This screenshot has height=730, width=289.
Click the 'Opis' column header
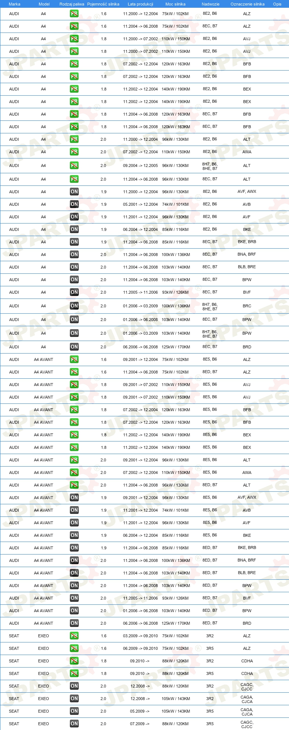[277, 4]
